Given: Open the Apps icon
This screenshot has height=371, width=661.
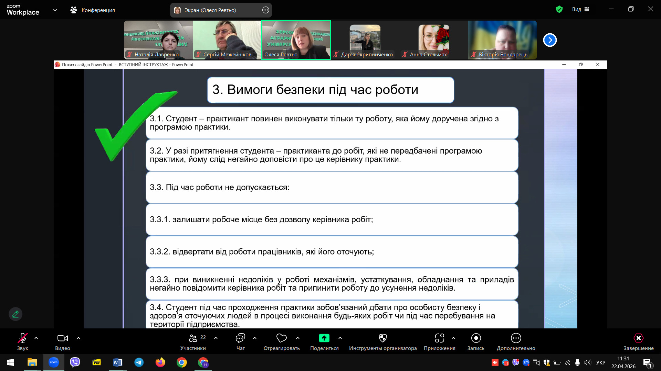Looking at the screenshot, I should coord(439,338).
